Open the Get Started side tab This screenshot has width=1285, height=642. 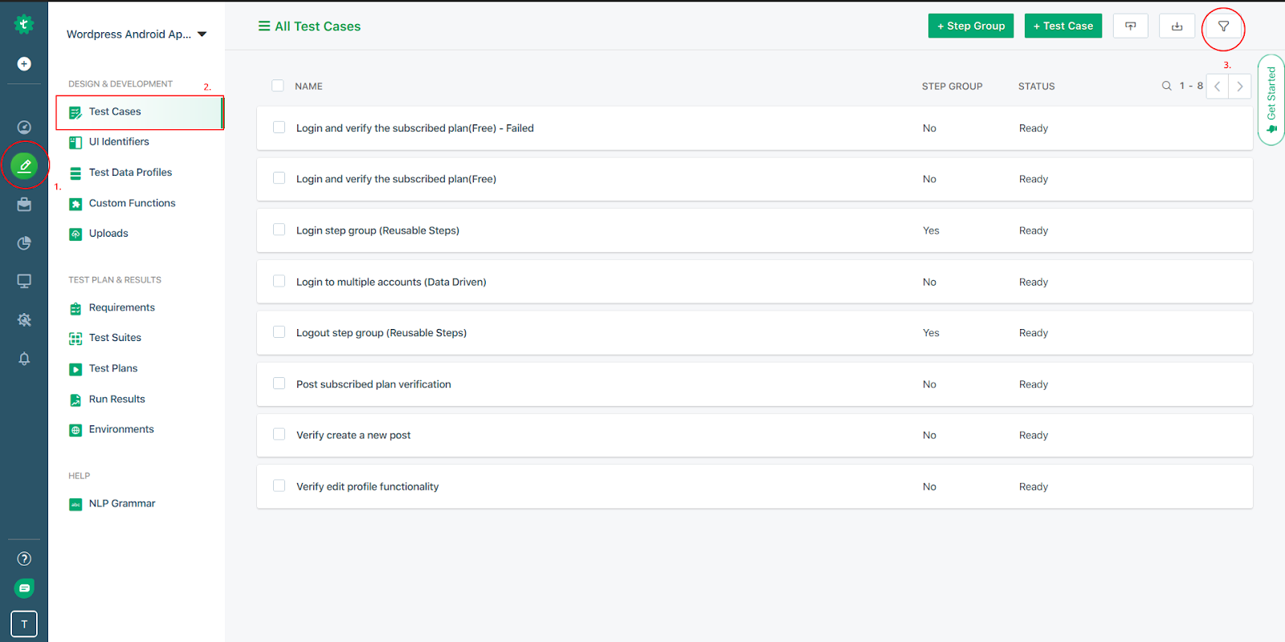click(1271, 100)
